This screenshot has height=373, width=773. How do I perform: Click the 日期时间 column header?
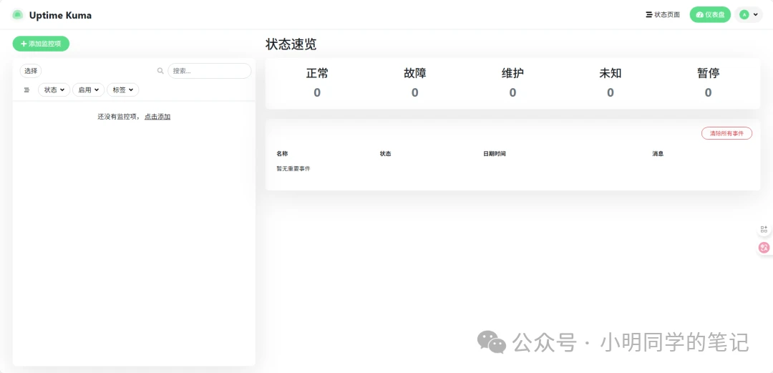click(x=495, y=153)
